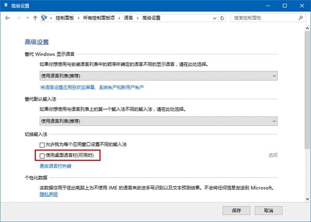The height and width of the screenshot is (222, 311).
Task: Click breadcrumb arrow after 控制面板
Action: pos(78,18)
